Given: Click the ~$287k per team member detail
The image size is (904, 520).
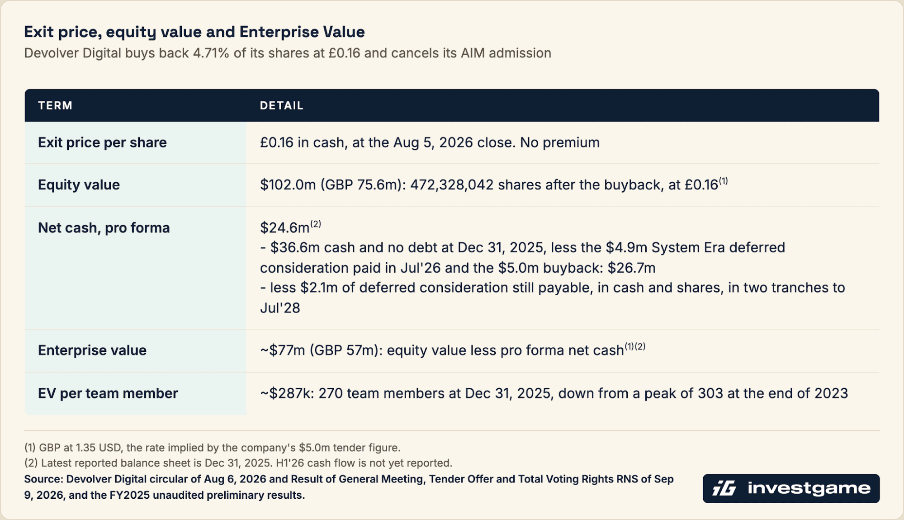Looking at the screenshot, I should click(x=554, y=393).
